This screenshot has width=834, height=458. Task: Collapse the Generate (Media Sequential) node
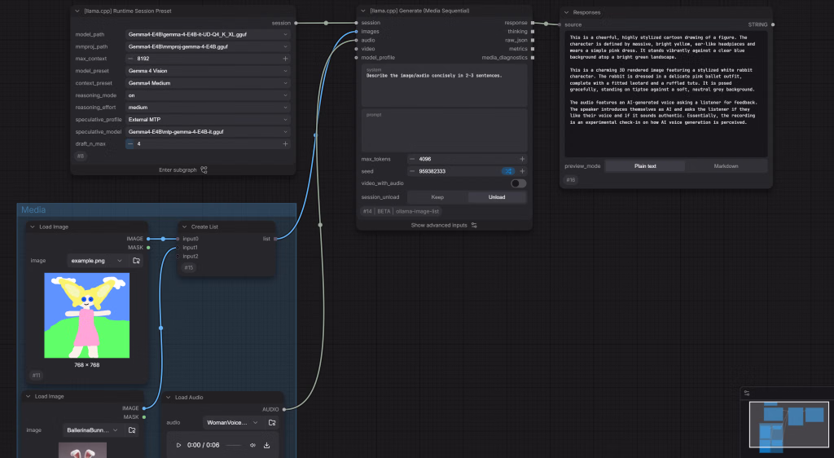pos(363,11)
